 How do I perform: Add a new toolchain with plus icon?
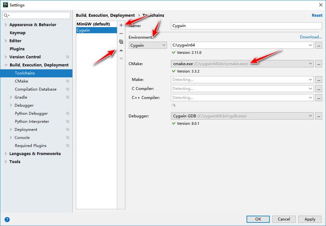point(121,25)
